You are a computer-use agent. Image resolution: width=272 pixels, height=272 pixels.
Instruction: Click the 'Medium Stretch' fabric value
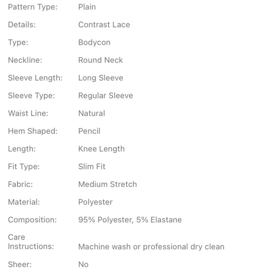(x=107, y=184)
